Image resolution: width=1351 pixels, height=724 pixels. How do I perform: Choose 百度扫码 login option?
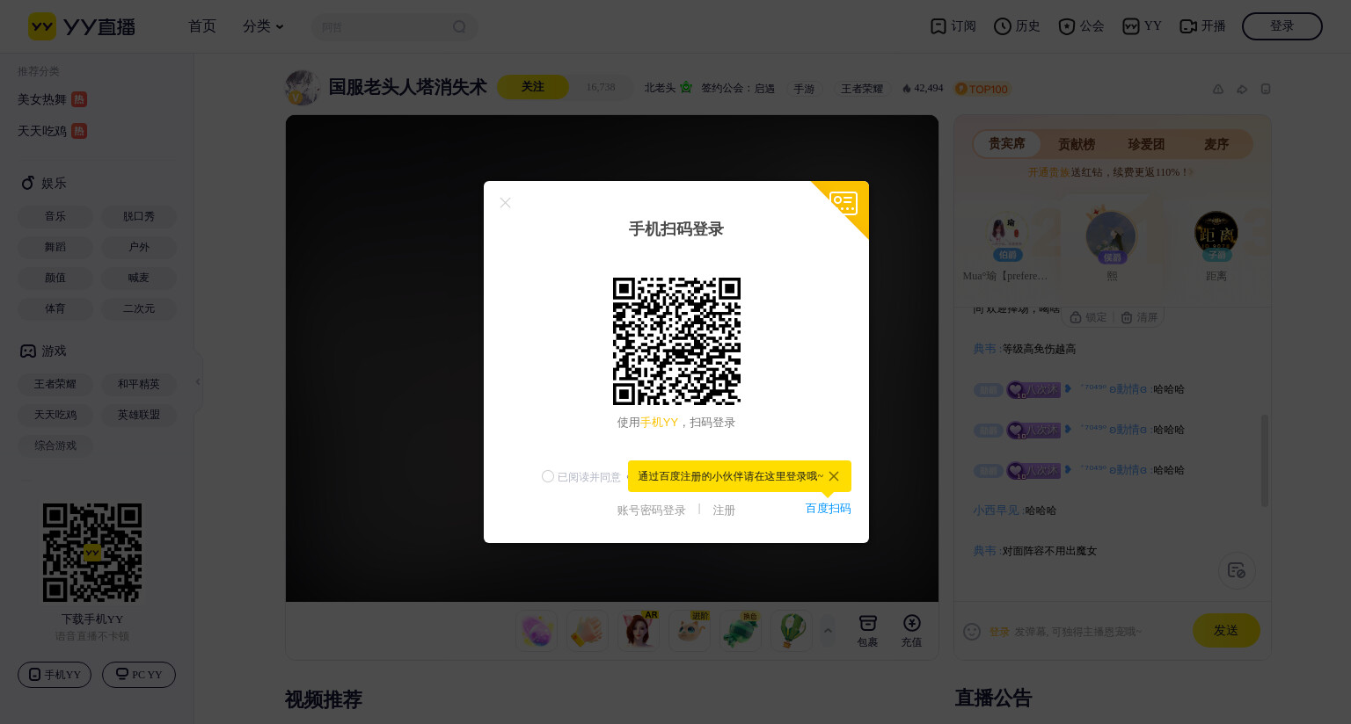(829, 509)
